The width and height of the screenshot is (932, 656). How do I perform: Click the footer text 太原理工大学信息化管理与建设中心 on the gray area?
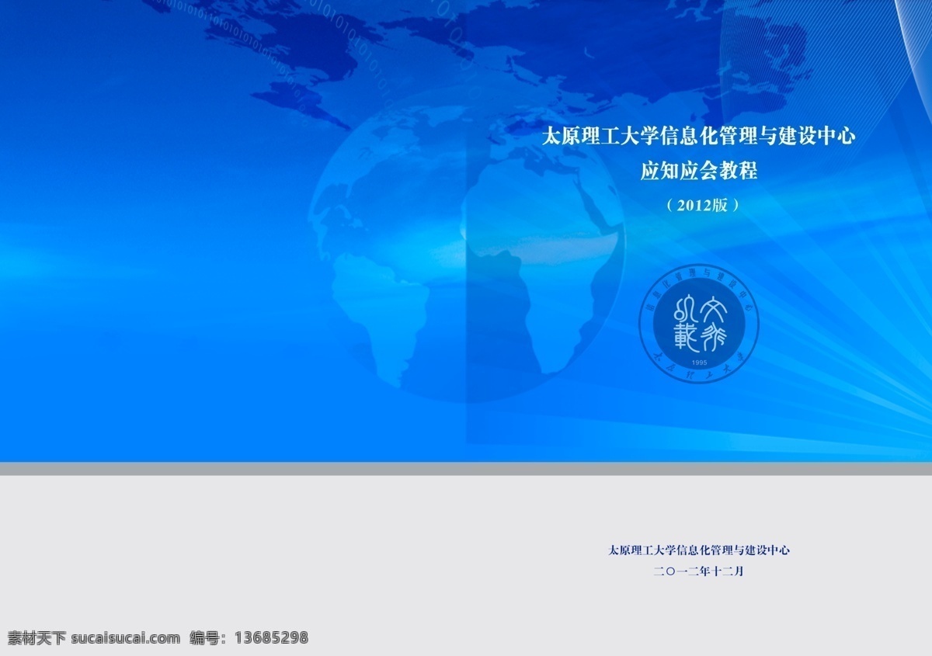click(x=698, y=550)
